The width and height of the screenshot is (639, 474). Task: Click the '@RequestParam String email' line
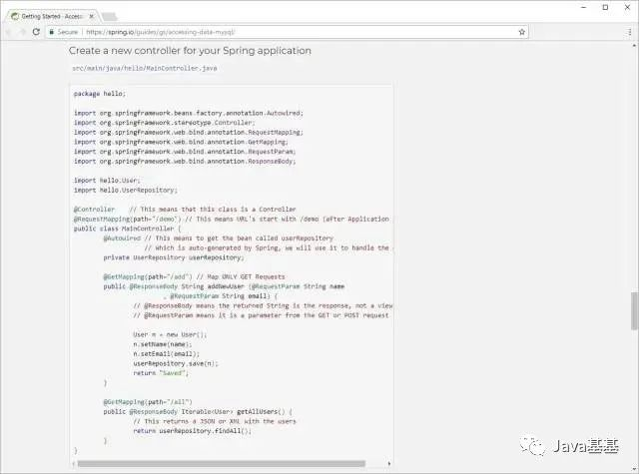pyautogui.click(x=220, y=296)
